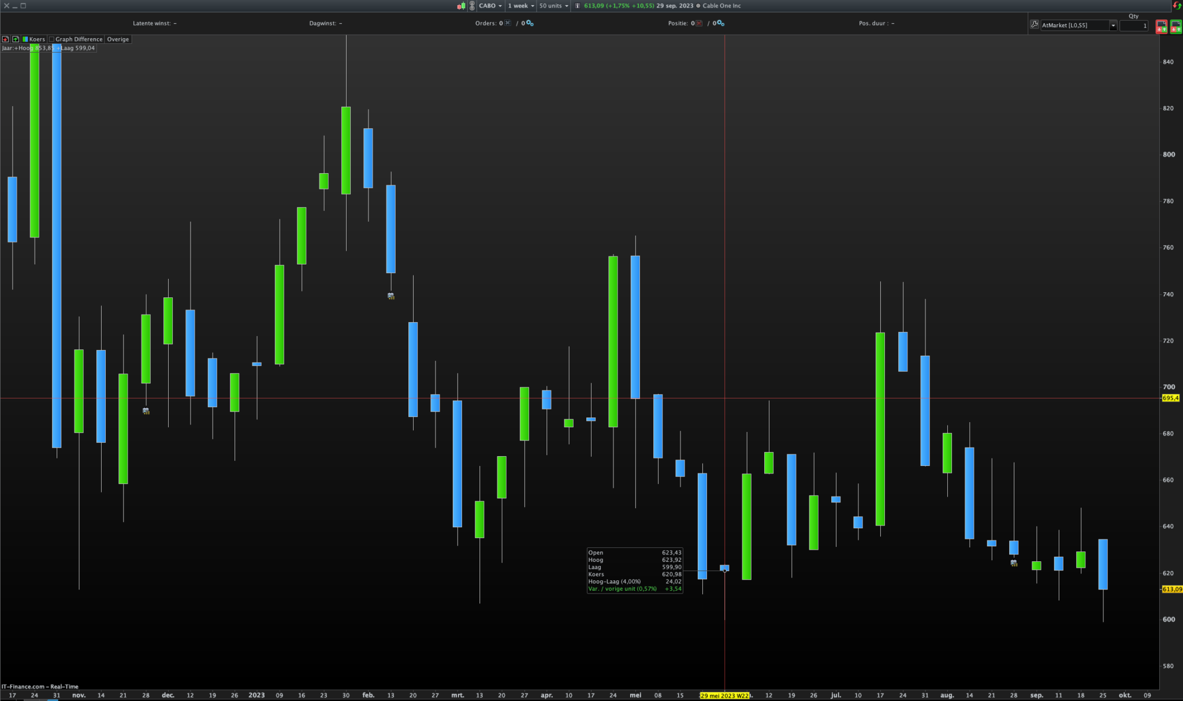This screenshot has width=1183, height=701.
Task: Enable the Graph Difference checkbox
Action: pos(52,39)
